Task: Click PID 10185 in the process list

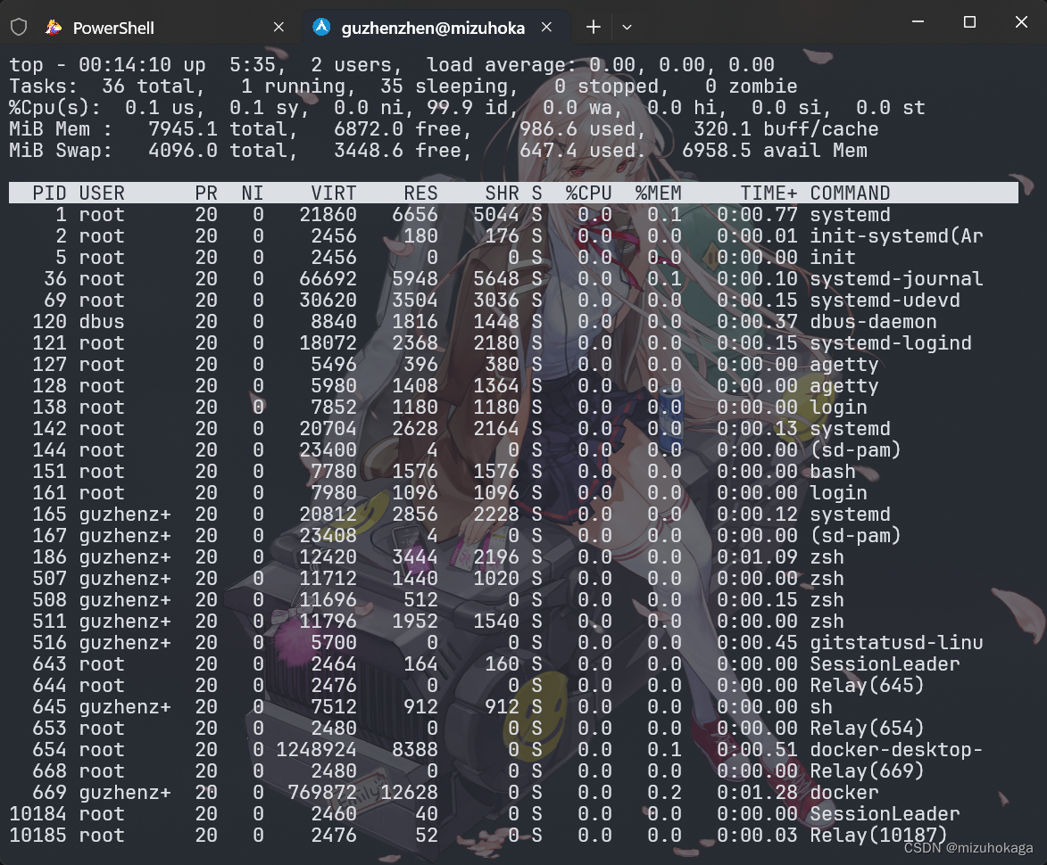Action: (x=38, y=835)
